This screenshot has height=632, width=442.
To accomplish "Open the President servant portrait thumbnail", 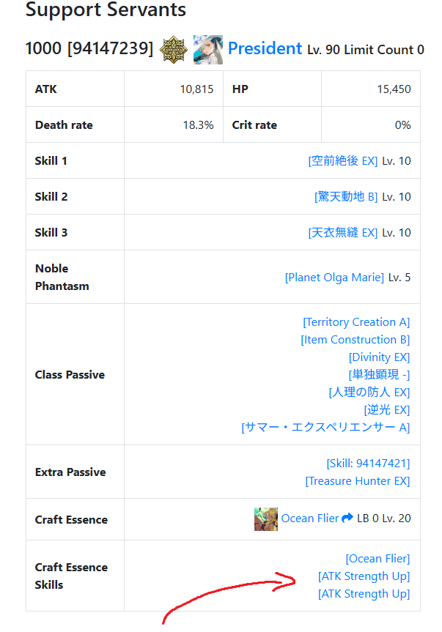I will [x=208, y=50].
